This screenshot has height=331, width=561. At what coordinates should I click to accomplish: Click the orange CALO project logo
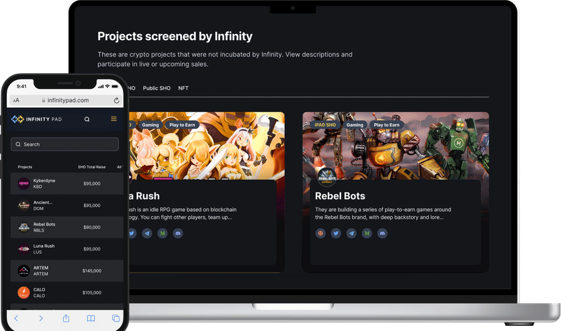(23, 293)
